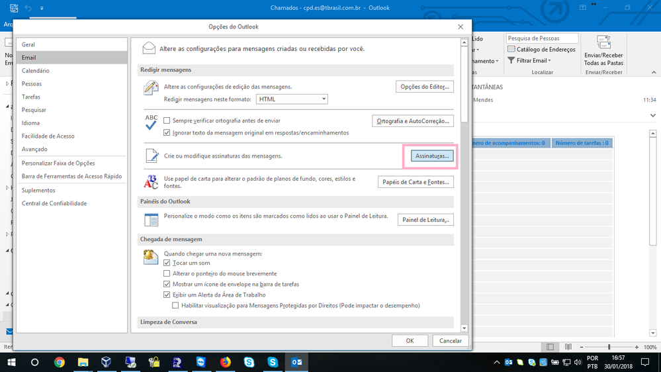
Task: Enable visualização para Mensagens Protegidas por Direitos
Action: 175,305
